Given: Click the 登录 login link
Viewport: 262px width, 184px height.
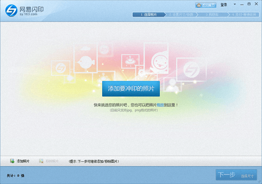Looking at the screenshot, I should (224, 5).
